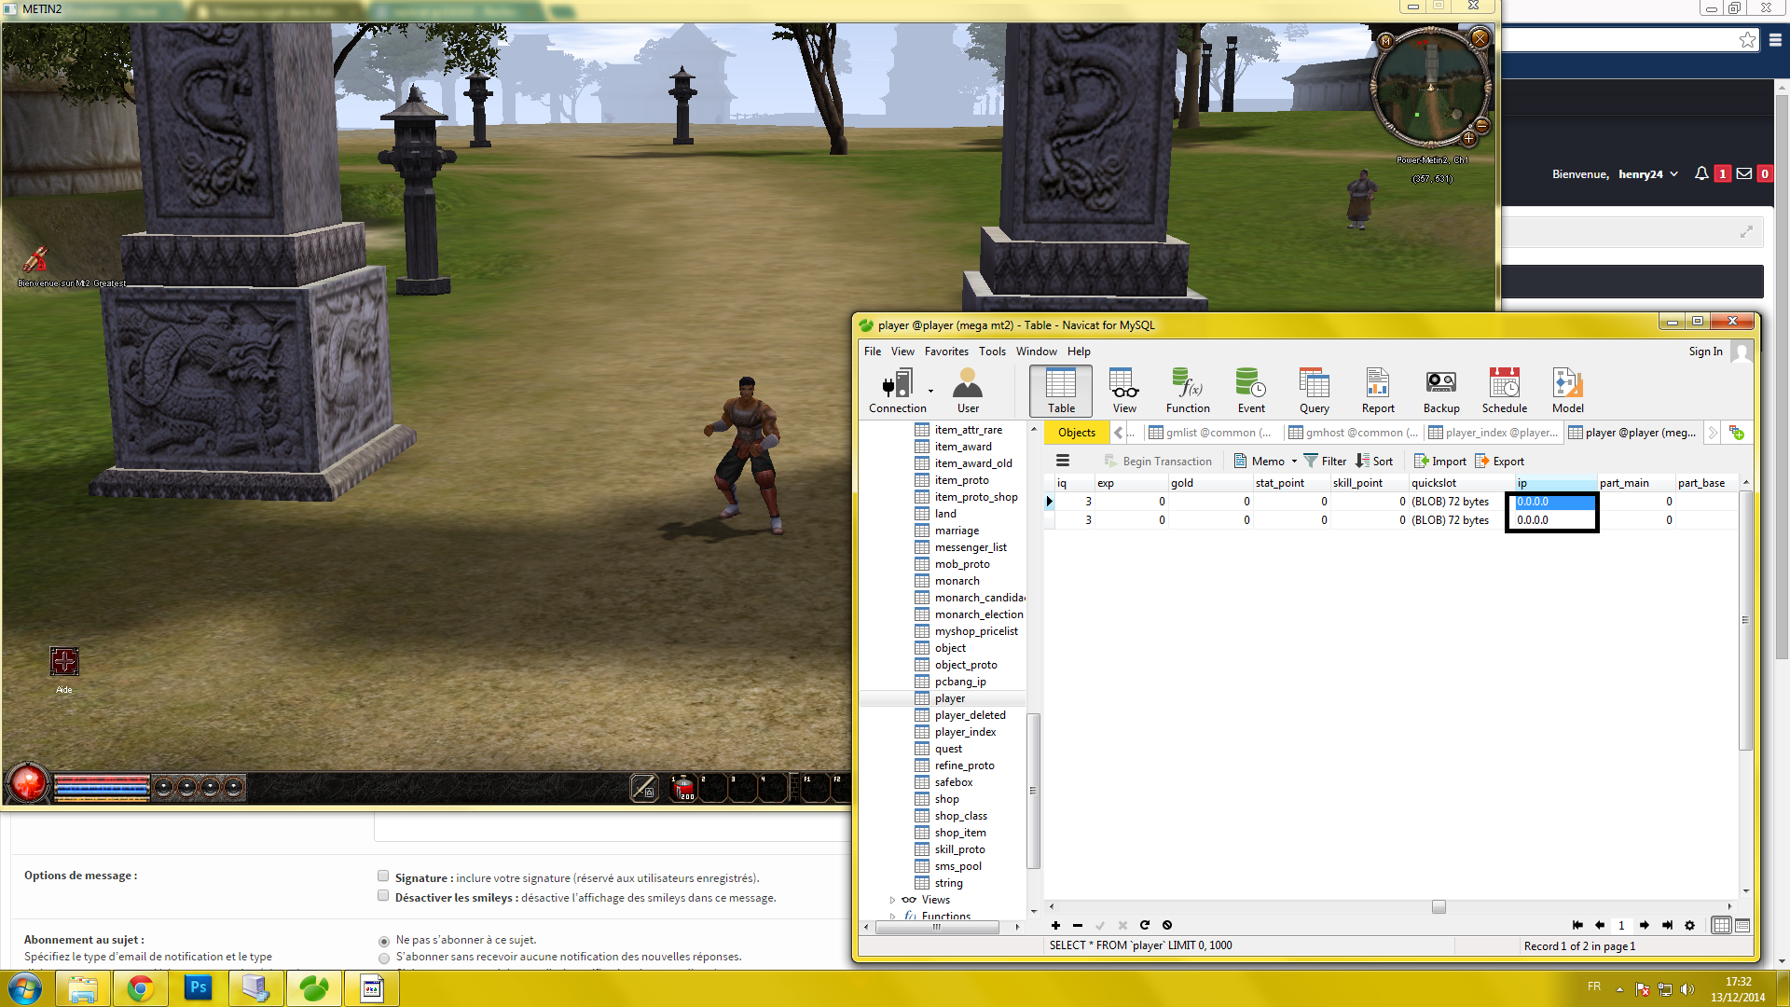The height and width of the screenshot is (1007, 1790).
Task: Open the Chrome hamburger menu
Action: 1775,40
